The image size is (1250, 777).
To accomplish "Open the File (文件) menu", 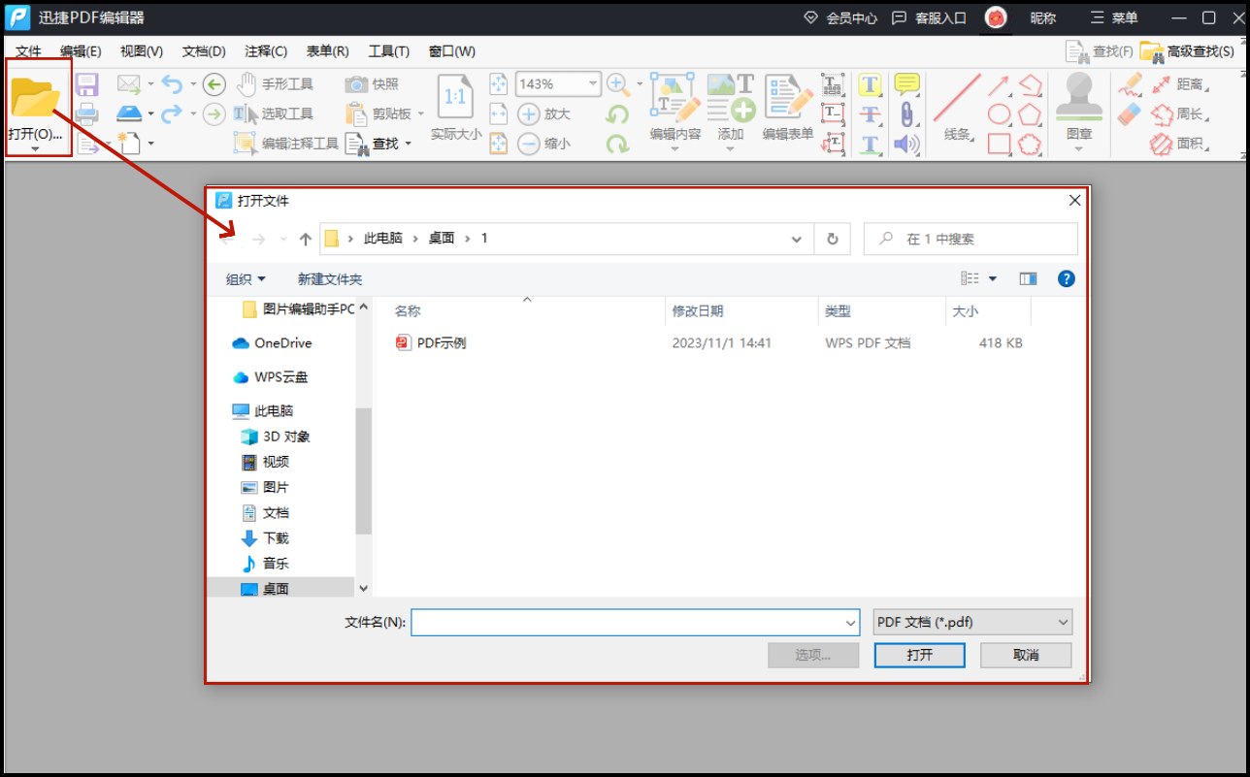I will 29,51.
